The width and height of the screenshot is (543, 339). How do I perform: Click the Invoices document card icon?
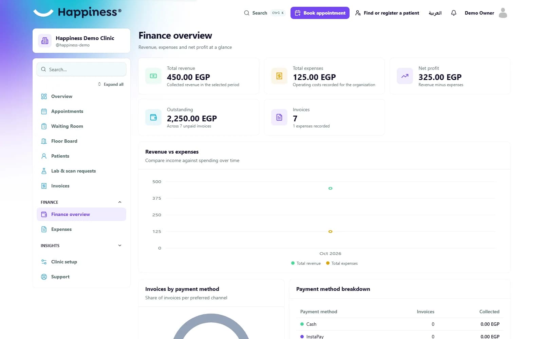coord(279,117)
